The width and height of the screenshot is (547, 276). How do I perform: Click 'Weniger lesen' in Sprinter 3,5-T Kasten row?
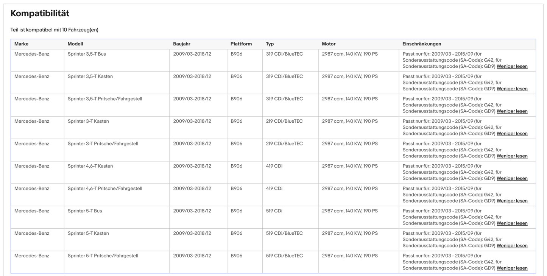tap(512, 89)
